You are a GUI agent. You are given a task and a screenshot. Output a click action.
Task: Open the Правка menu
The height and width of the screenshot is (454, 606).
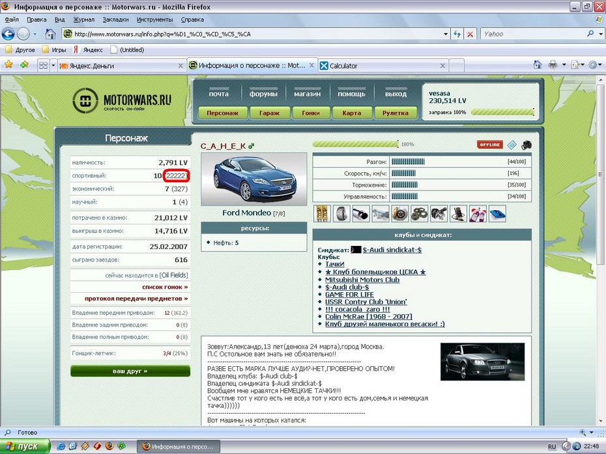click(36, 20)
